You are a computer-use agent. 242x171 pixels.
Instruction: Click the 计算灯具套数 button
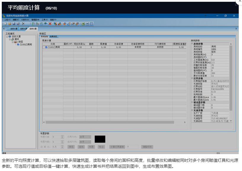117,147
